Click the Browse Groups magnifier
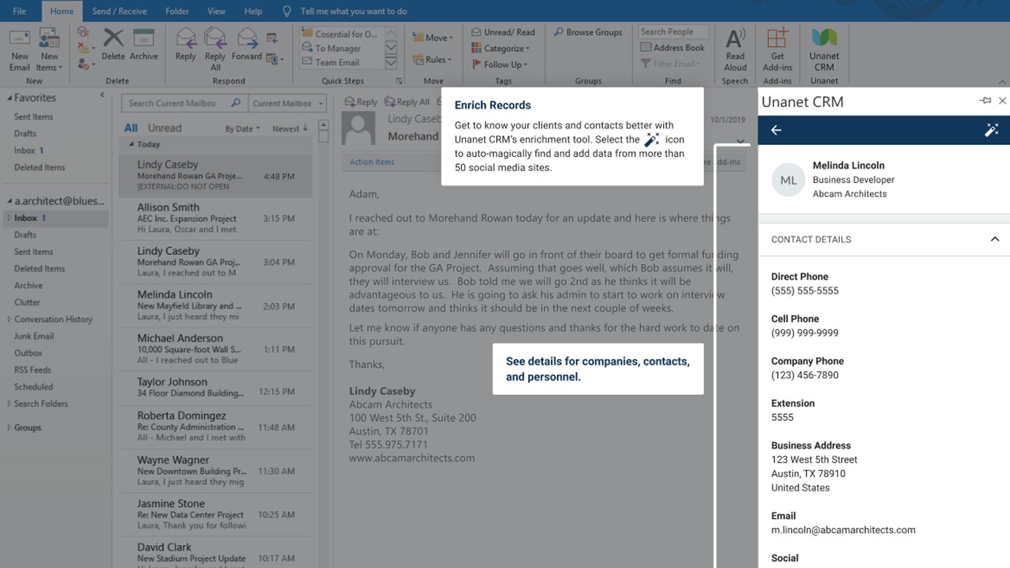This screenshot has height=568, width=1010. click(x=558, y=33)
